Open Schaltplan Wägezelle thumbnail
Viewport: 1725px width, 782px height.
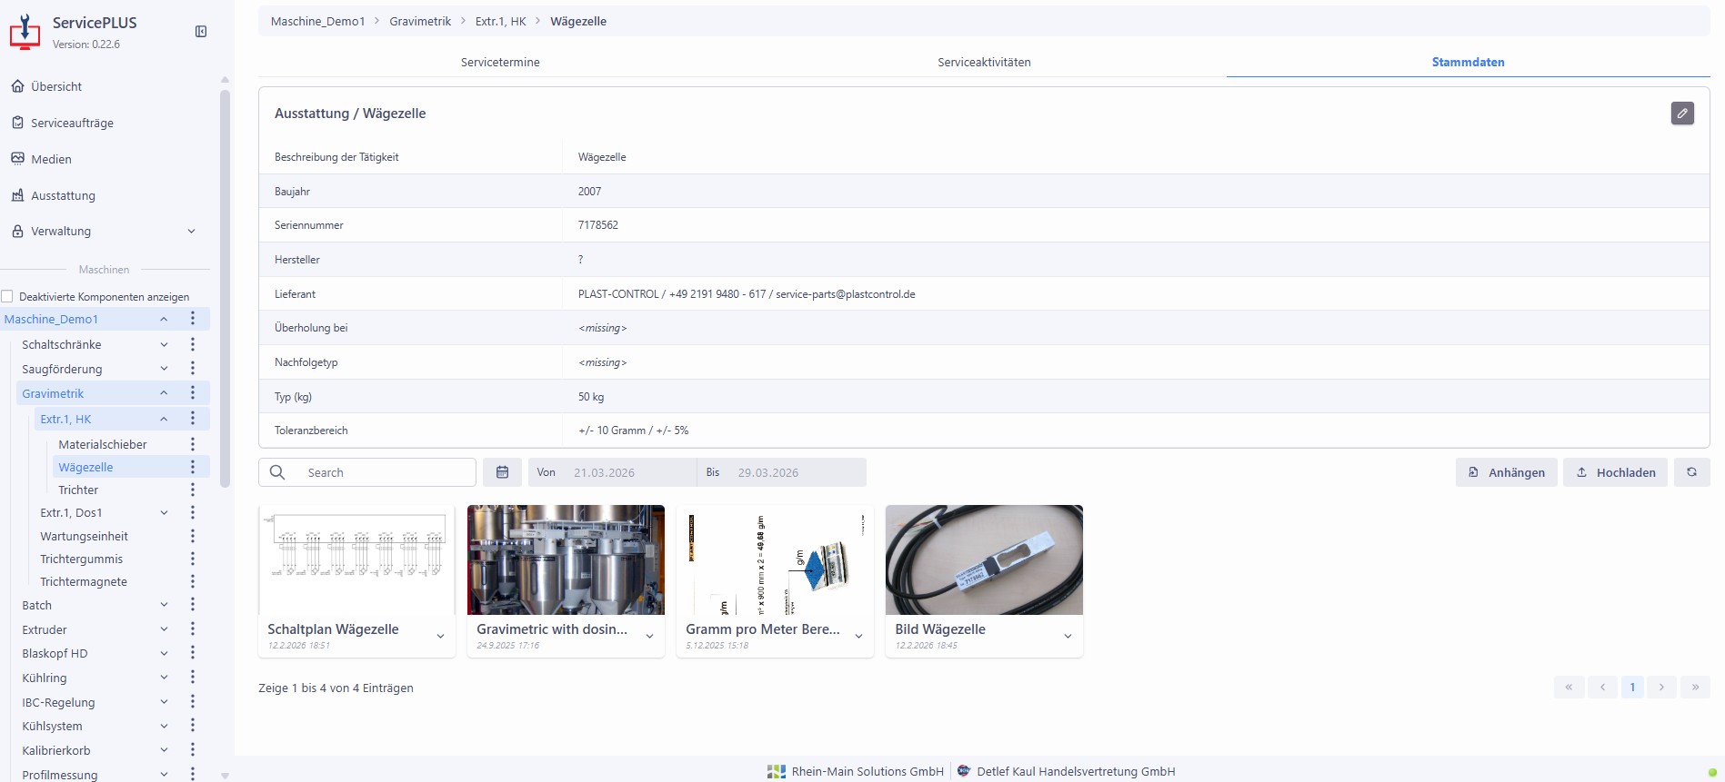(356, 559)
